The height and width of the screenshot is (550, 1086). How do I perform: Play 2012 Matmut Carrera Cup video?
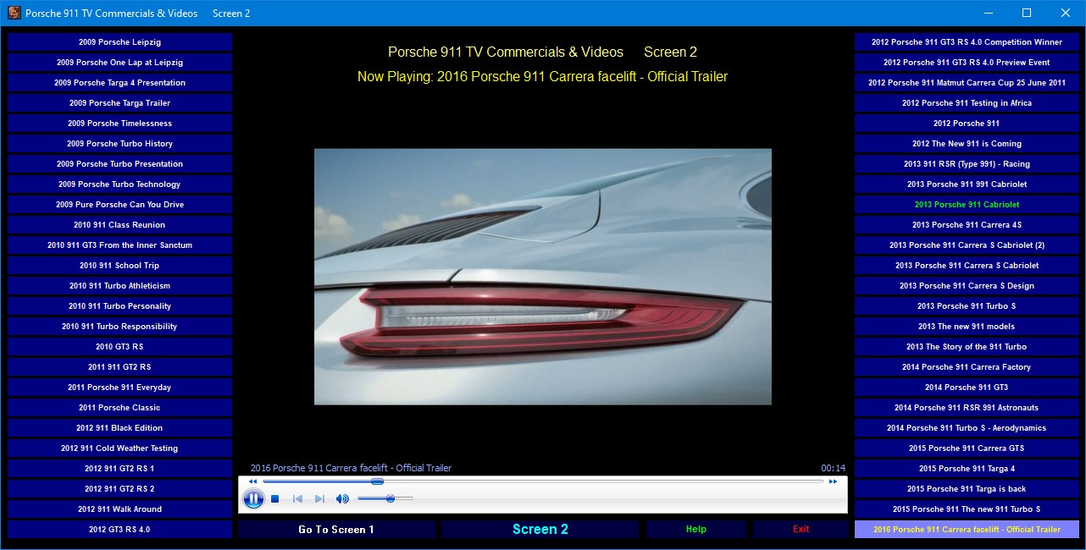[x=967, y=83]
